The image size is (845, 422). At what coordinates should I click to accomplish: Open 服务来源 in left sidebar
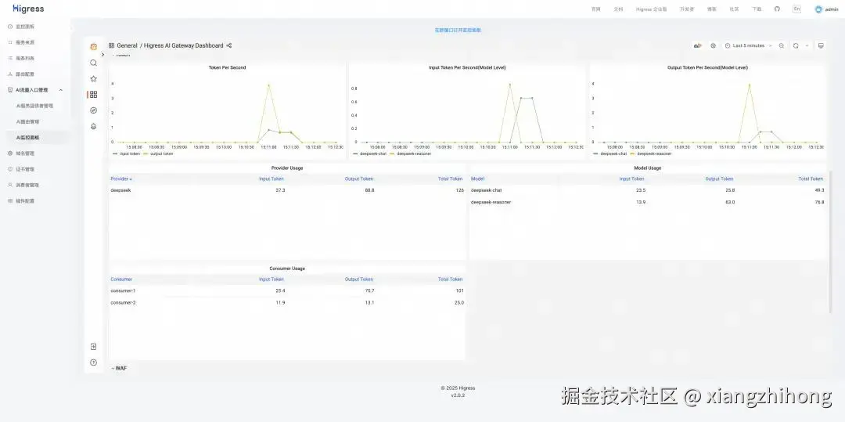[x=25, y=42]
